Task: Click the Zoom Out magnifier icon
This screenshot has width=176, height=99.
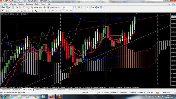Action: point(79,7)
